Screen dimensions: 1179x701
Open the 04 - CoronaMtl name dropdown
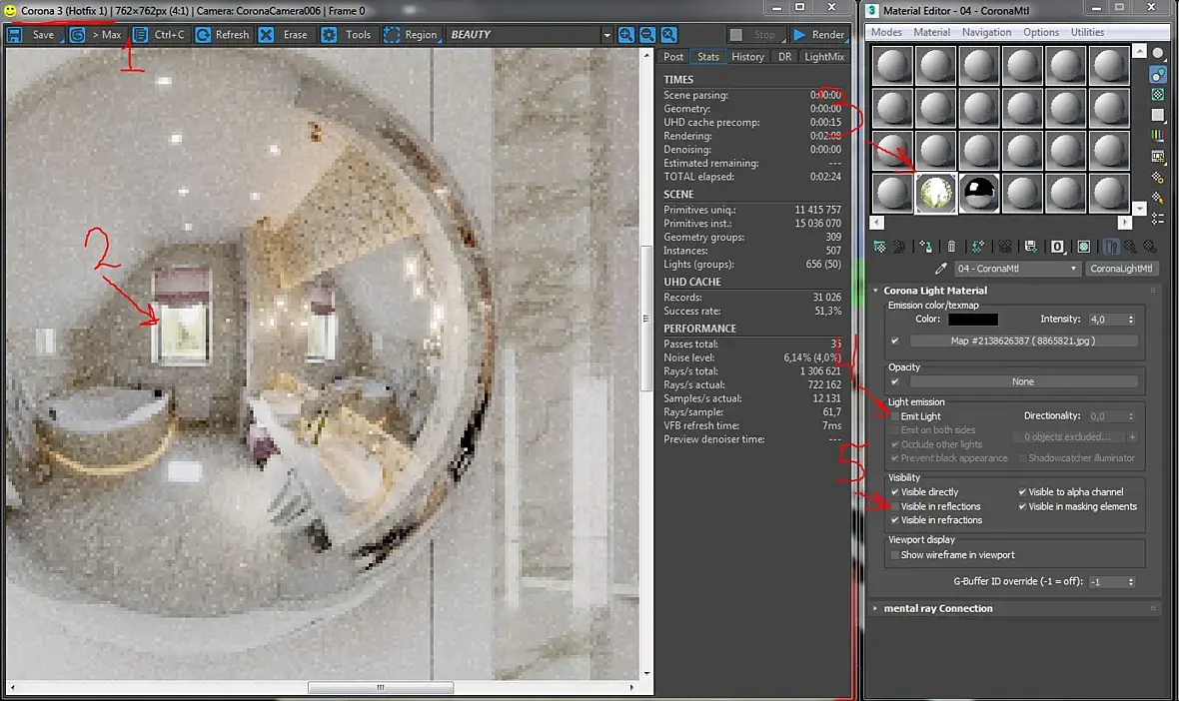pos(1074,269)
